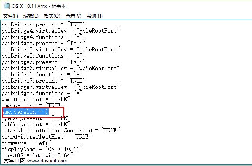Image resolution: width=252 pixels, height=166 pixels.
Task: Click the pciBridge4.virtualDev line
Action: (61, 31)
